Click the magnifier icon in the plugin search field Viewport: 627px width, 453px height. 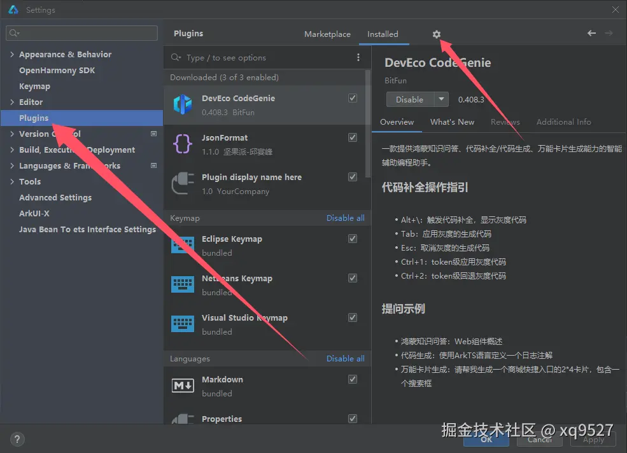(176, 57)
